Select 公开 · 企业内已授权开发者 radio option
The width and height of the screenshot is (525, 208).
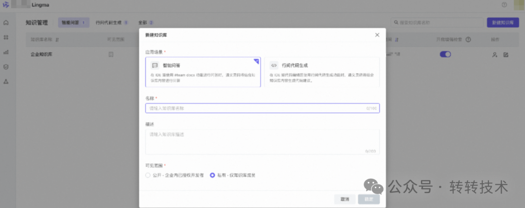tap(148, 175)
